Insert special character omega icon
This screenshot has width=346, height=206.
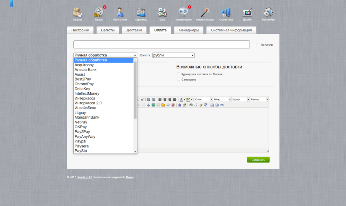[168, 105]
